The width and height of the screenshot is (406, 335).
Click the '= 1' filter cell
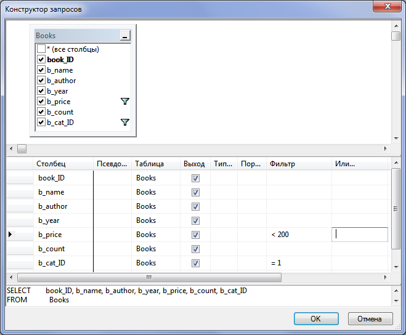[299, 263]
